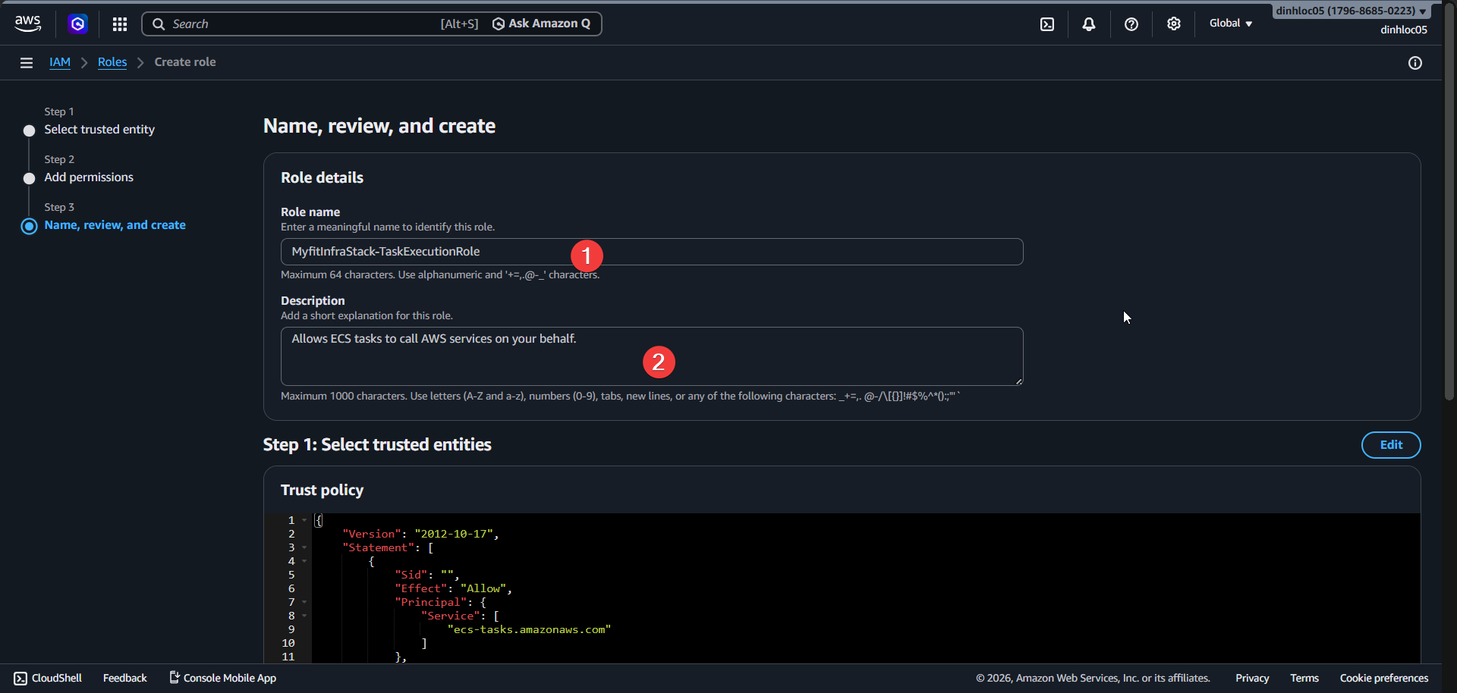Navigate to Roles via the breadcrumb link
The height and width of the screenshot is (693, 1457).
click(x=112, y=62)
